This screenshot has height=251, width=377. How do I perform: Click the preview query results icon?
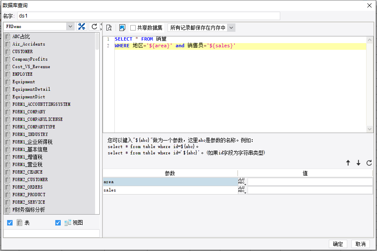pyautogui.click(x=109, y=28)
